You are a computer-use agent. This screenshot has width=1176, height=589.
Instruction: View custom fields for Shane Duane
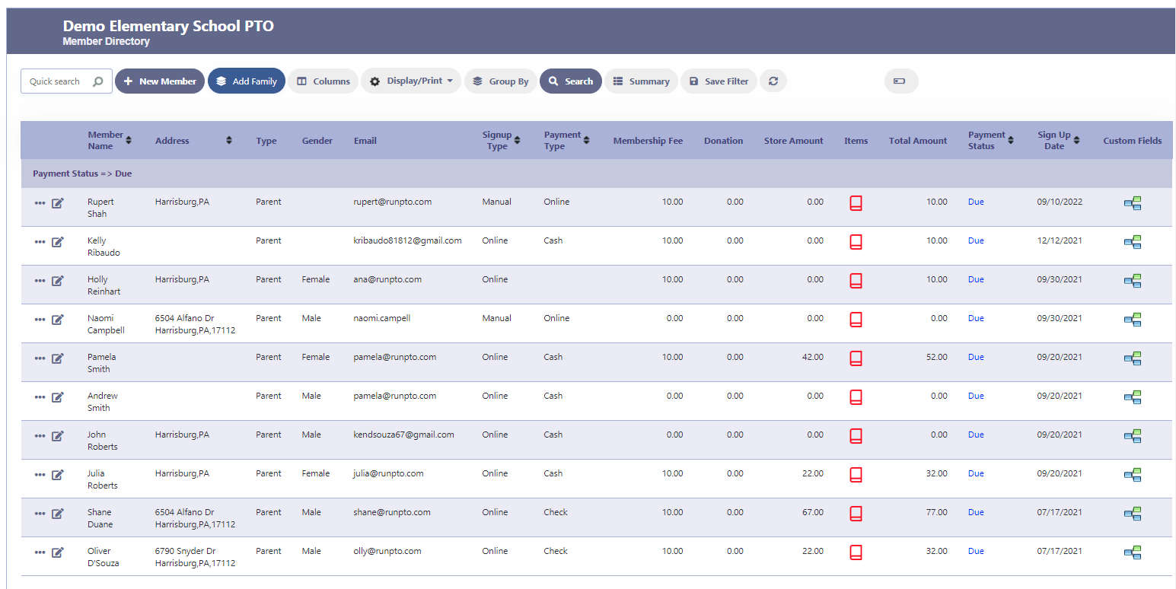[x=1133, y=514]
